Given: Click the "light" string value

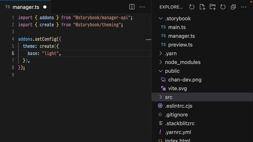Looking at the screenshot, I should 50,53.
